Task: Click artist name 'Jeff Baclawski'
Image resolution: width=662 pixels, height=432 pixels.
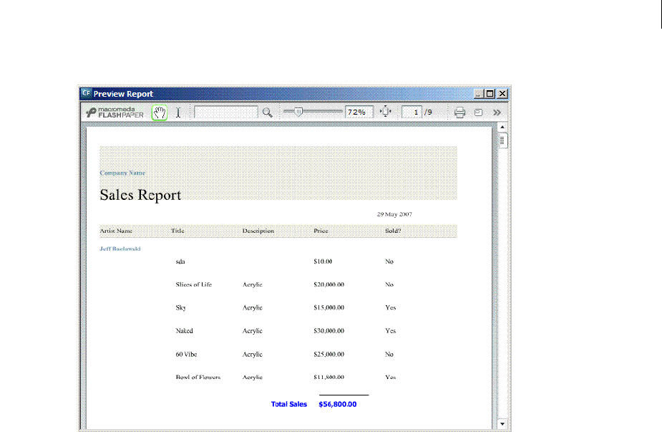Action: click(120, 249)
